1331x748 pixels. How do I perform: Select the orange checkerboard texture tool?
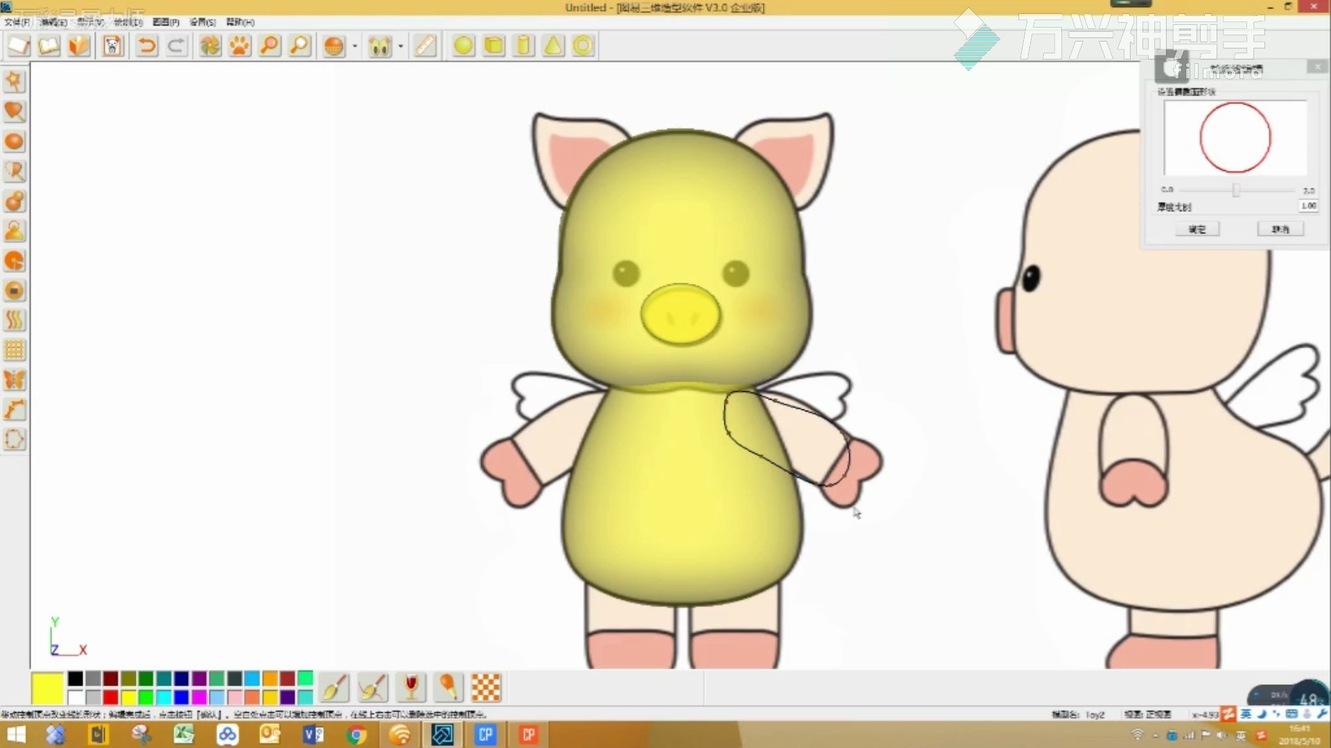pyautogui.click(x=486, y=688)
